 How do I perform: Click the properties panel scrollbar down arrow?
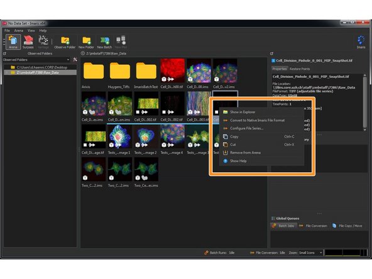coord(365,130)
